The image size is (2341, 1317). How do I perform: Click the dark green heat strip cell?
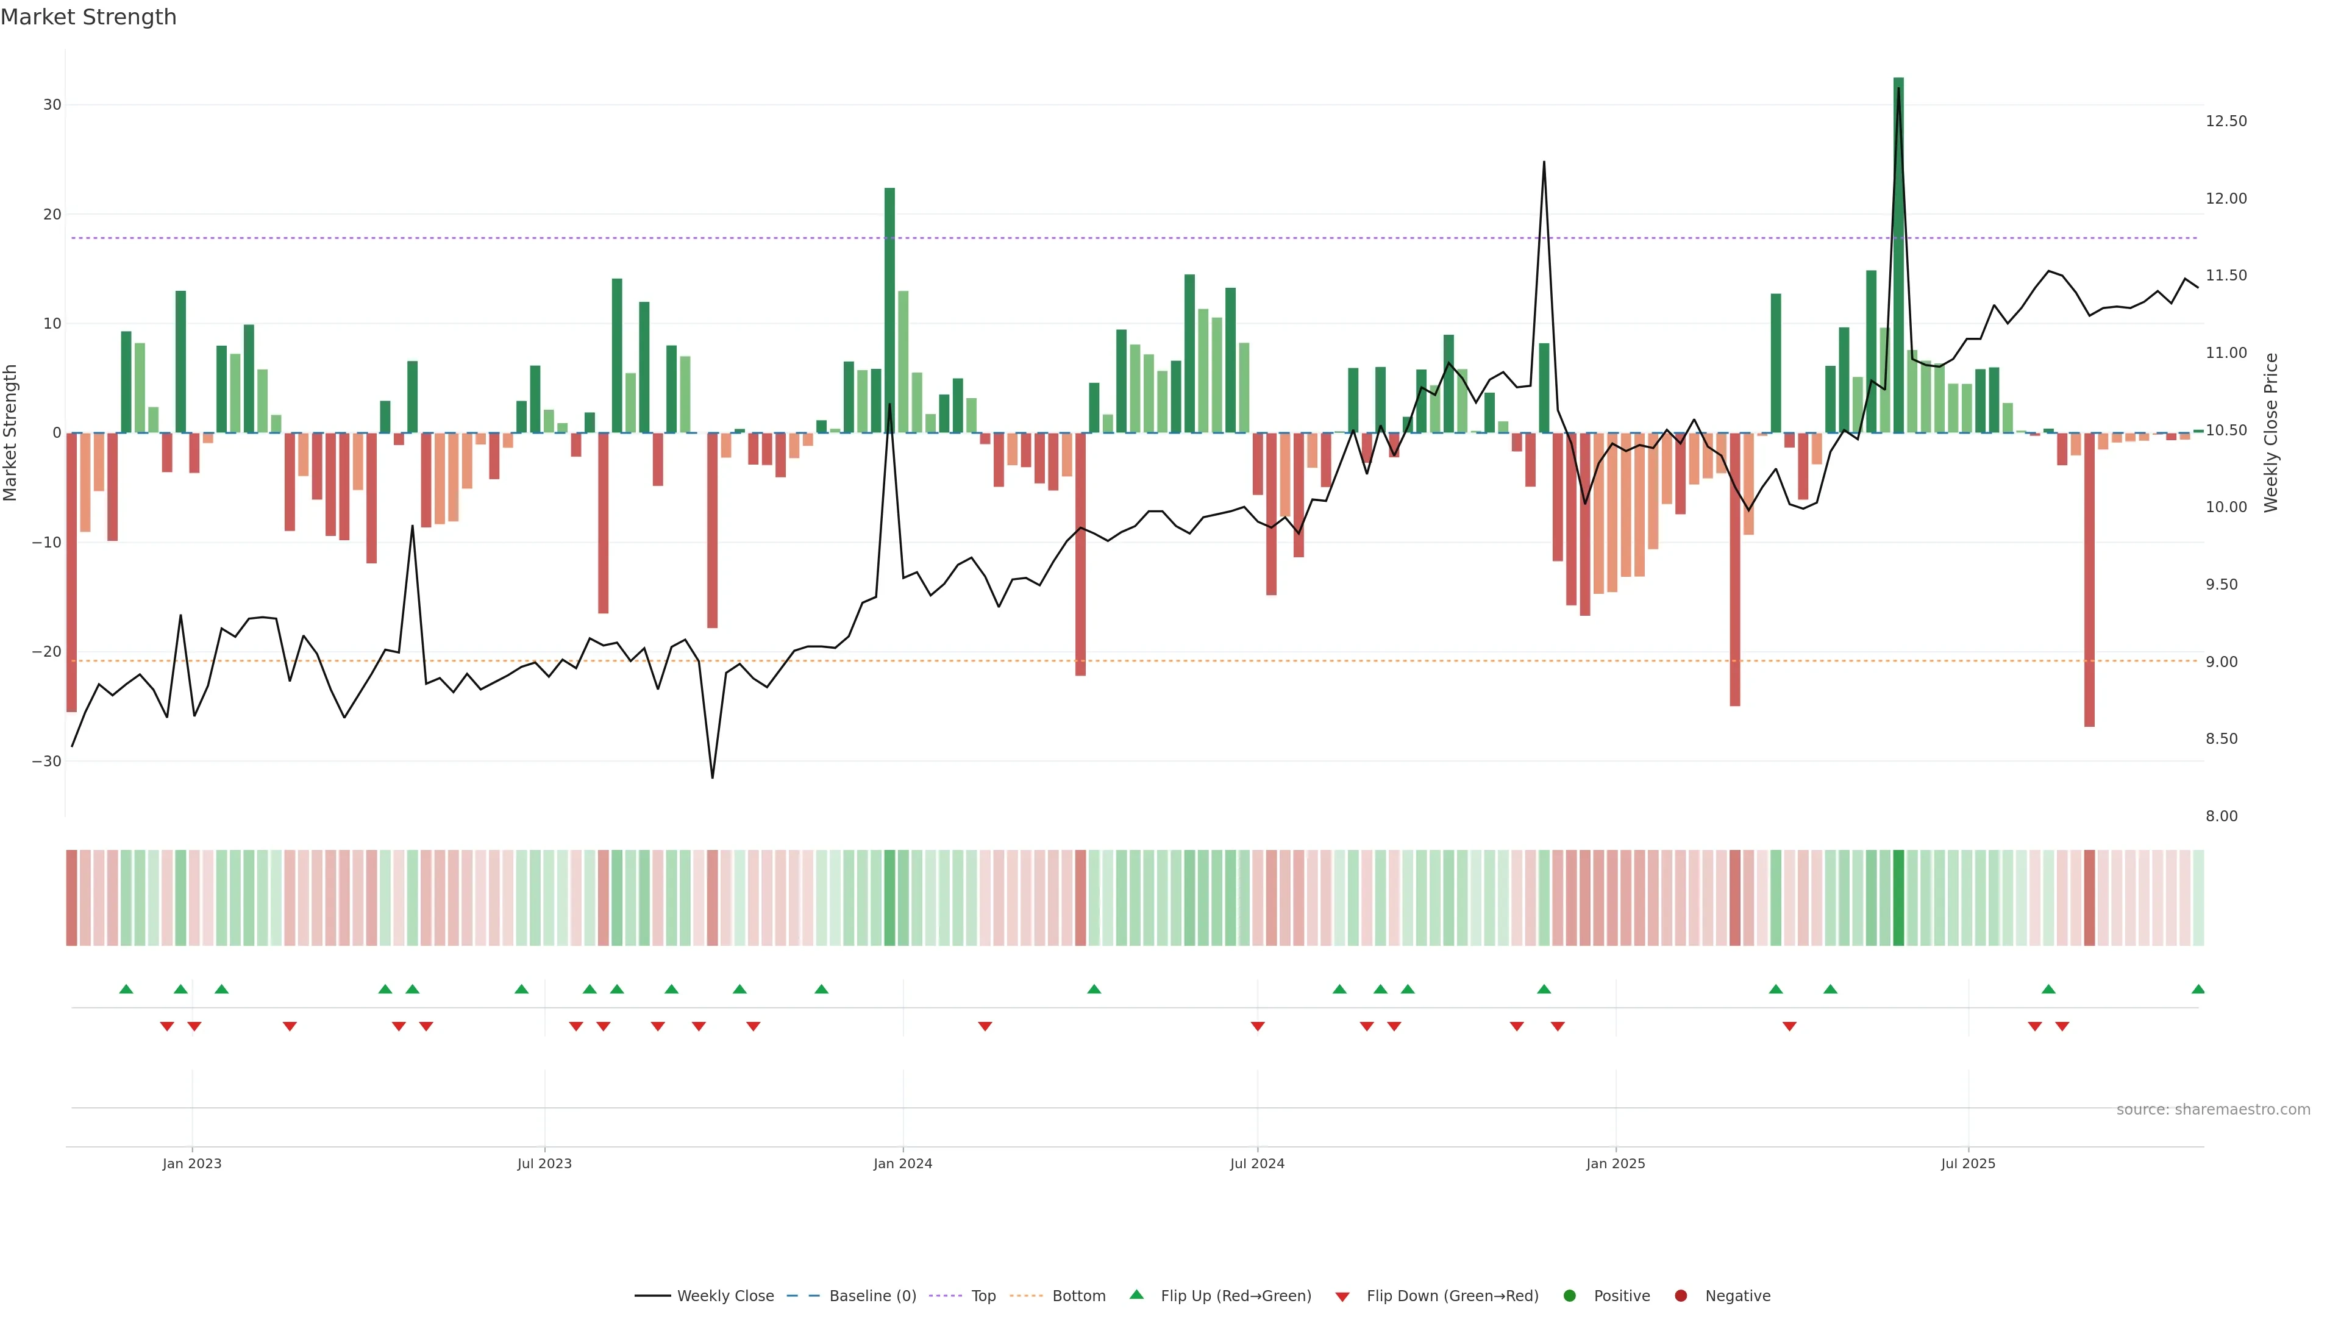click(x=1898, y=897)
